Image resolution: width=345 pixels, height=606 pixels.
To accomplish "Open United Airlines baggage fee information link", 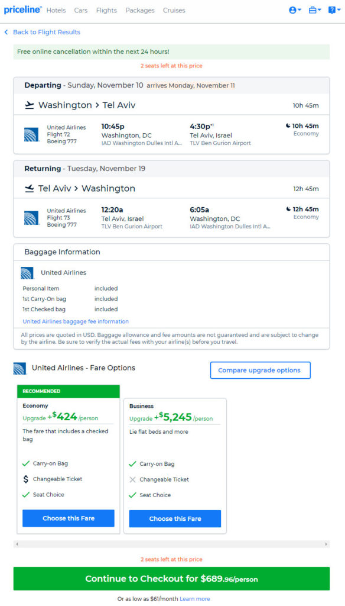I will pos(76,321).
